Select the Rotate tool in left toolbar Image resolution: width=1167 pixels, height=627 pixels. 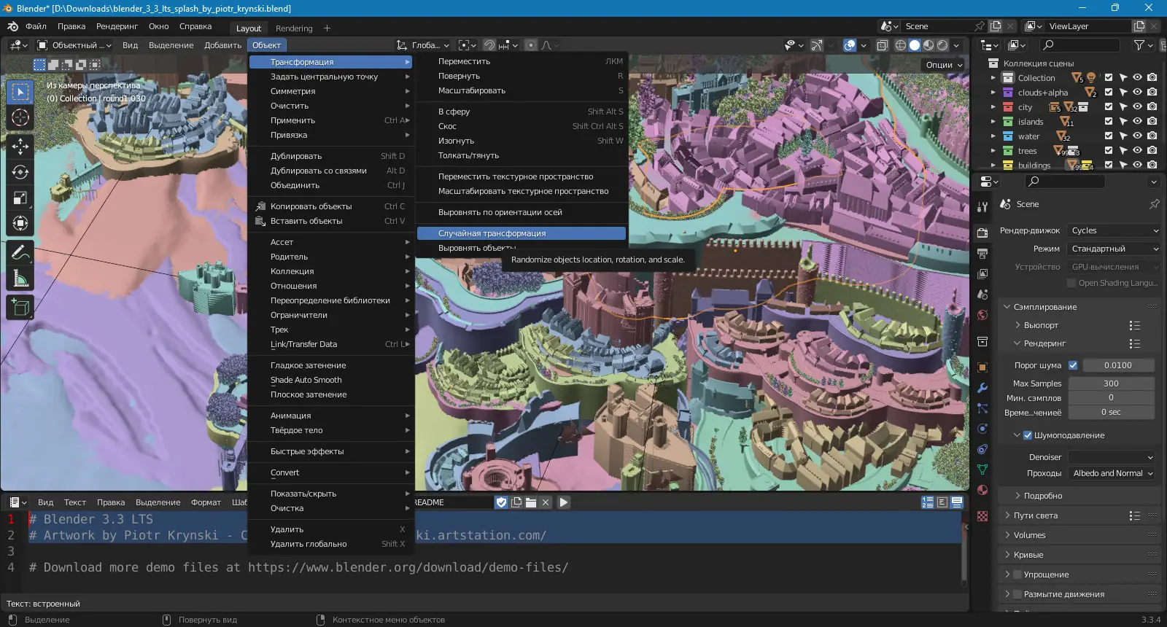point(20,172)
